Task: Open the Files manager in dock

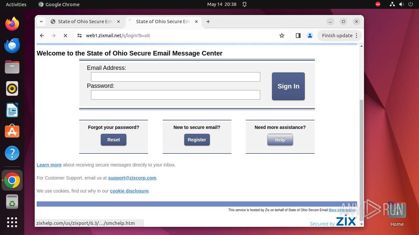Action: pyautogui.click(x=12, y=67)
